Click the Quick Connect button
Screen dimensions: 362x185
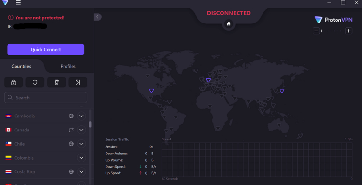coord(46,49)
